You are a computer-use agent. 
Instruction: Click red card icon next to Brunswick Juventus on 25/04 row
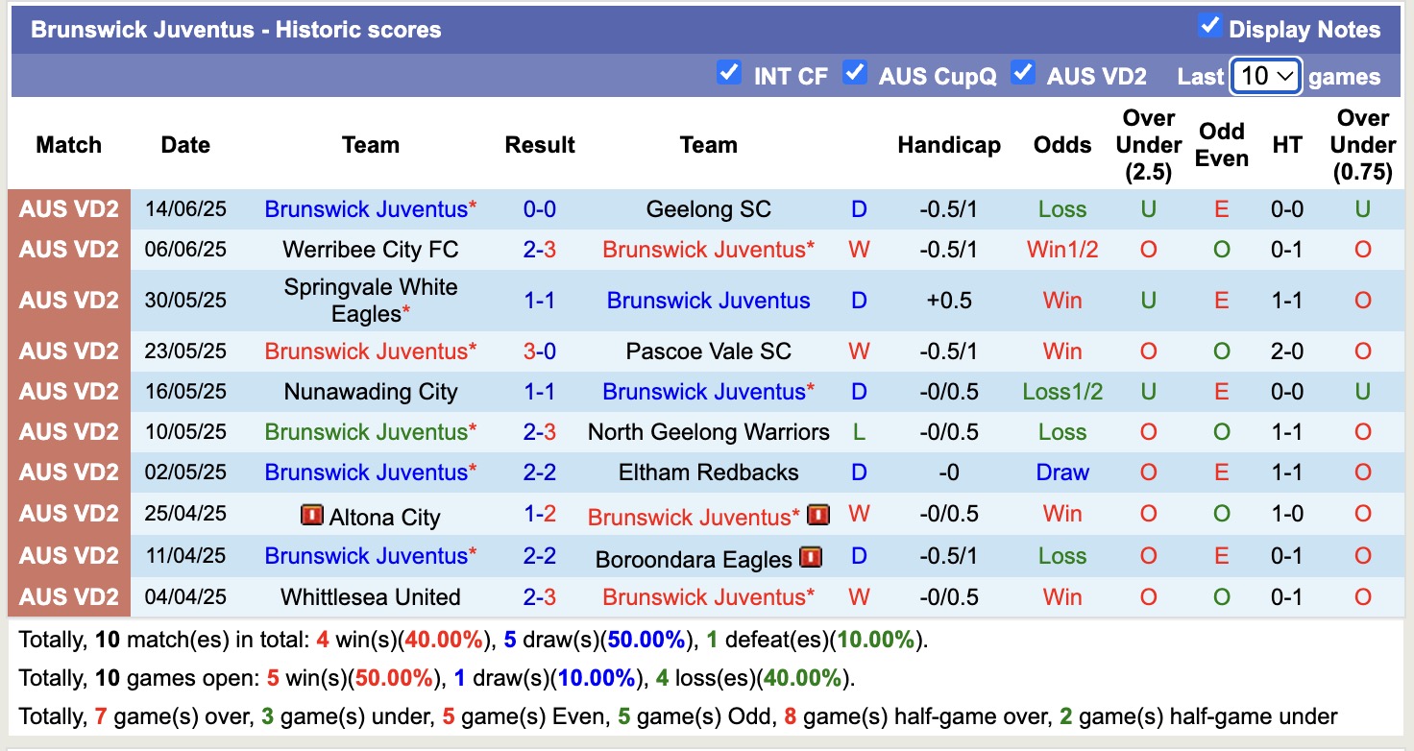tap(817, 515)
